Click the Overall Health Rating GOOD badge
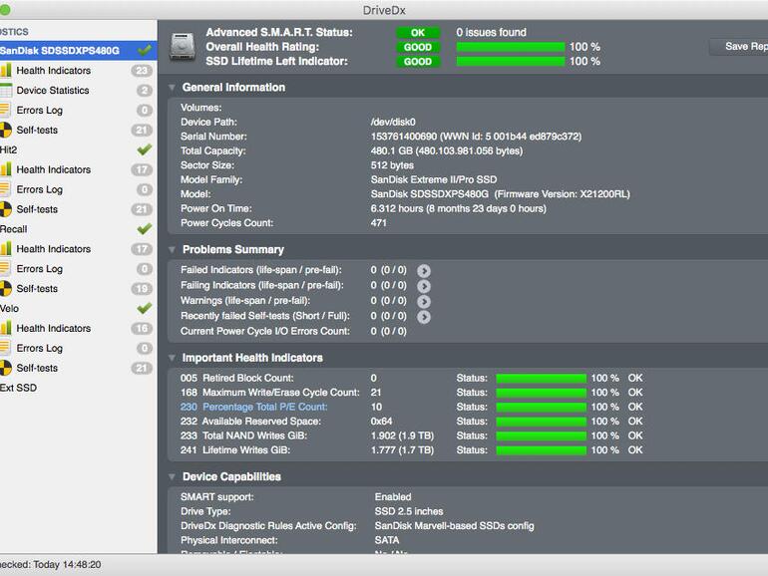 (x=418, y=47)
